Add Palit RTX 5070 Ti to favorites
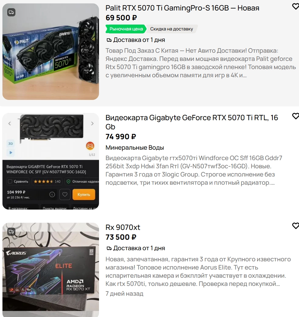This screenshot has height=317, width=299. click(x=296, y=7)
